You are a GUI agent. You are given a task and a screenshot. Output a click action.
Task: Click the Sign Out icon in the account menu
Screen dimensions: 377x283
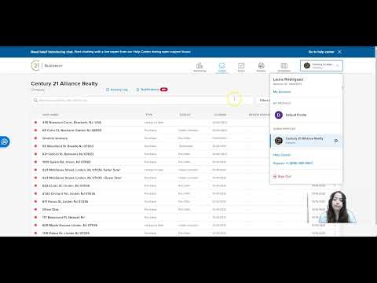pos(275,176)
